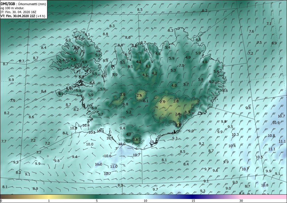
Task: Click the 'IT: Fim. 30. 04. 2020 18Z' line
Action: coord(18,12)
